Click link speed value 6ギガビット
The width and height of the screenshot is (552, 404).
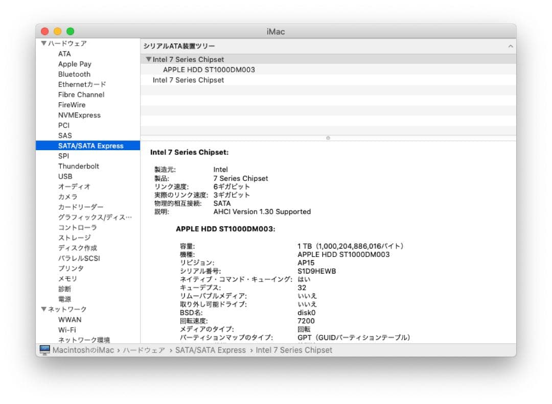coord(232,186)
